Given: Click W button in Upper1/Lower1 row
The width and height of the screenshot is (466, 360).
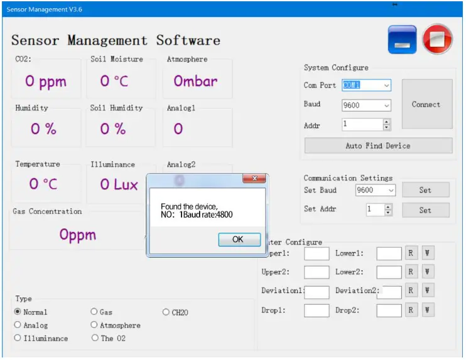Looking at the screenshot, I should tap(428, 253).
